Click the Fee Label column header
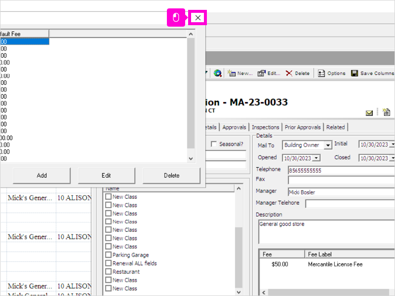Screen dimensions: 395x296 point(350,254)
